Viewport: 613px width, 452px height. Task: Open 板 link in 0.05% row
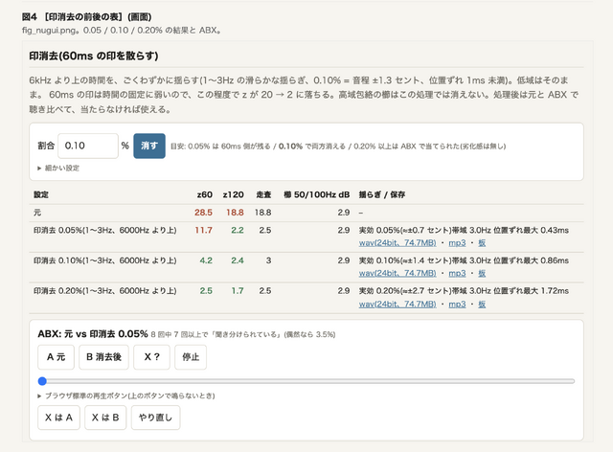coord(482,243)
